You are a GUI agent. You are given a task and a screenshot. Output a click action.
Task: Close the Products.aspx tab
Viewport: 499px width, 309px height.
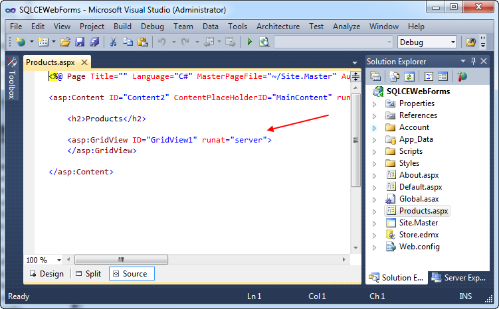point(84,62)
